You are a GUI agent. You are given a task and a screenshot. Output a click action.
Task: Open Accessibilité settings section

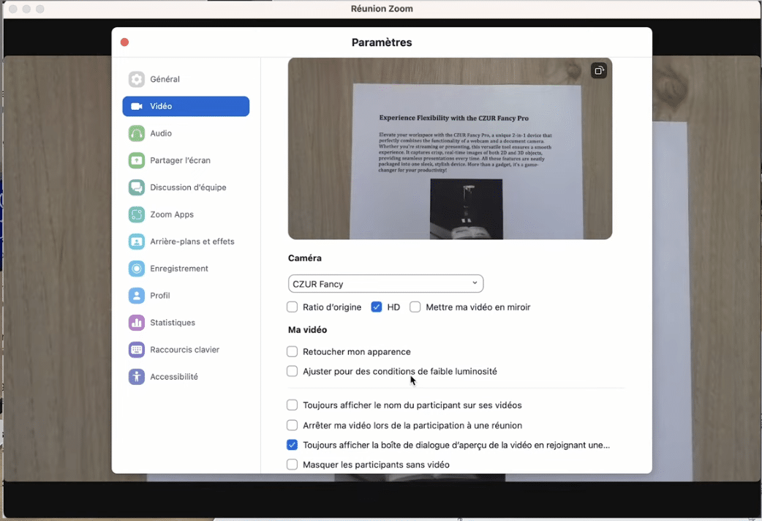coord(173,377)
